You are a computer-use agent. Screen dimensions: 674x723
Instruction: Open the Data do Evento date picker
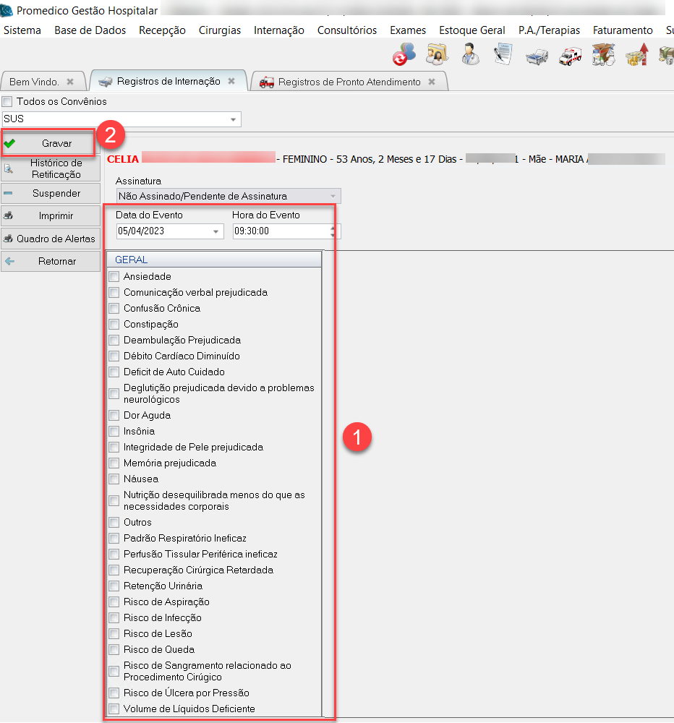(x=216, y=231)
